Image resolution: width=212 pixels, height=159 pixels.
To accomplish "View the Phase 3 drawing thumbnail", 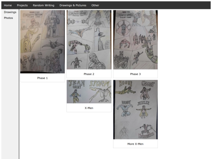I will point(135,40).
